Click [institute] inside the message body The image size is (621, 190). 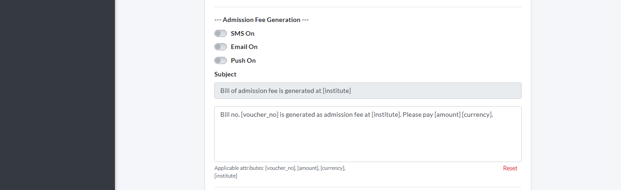(x=386, y=114)
